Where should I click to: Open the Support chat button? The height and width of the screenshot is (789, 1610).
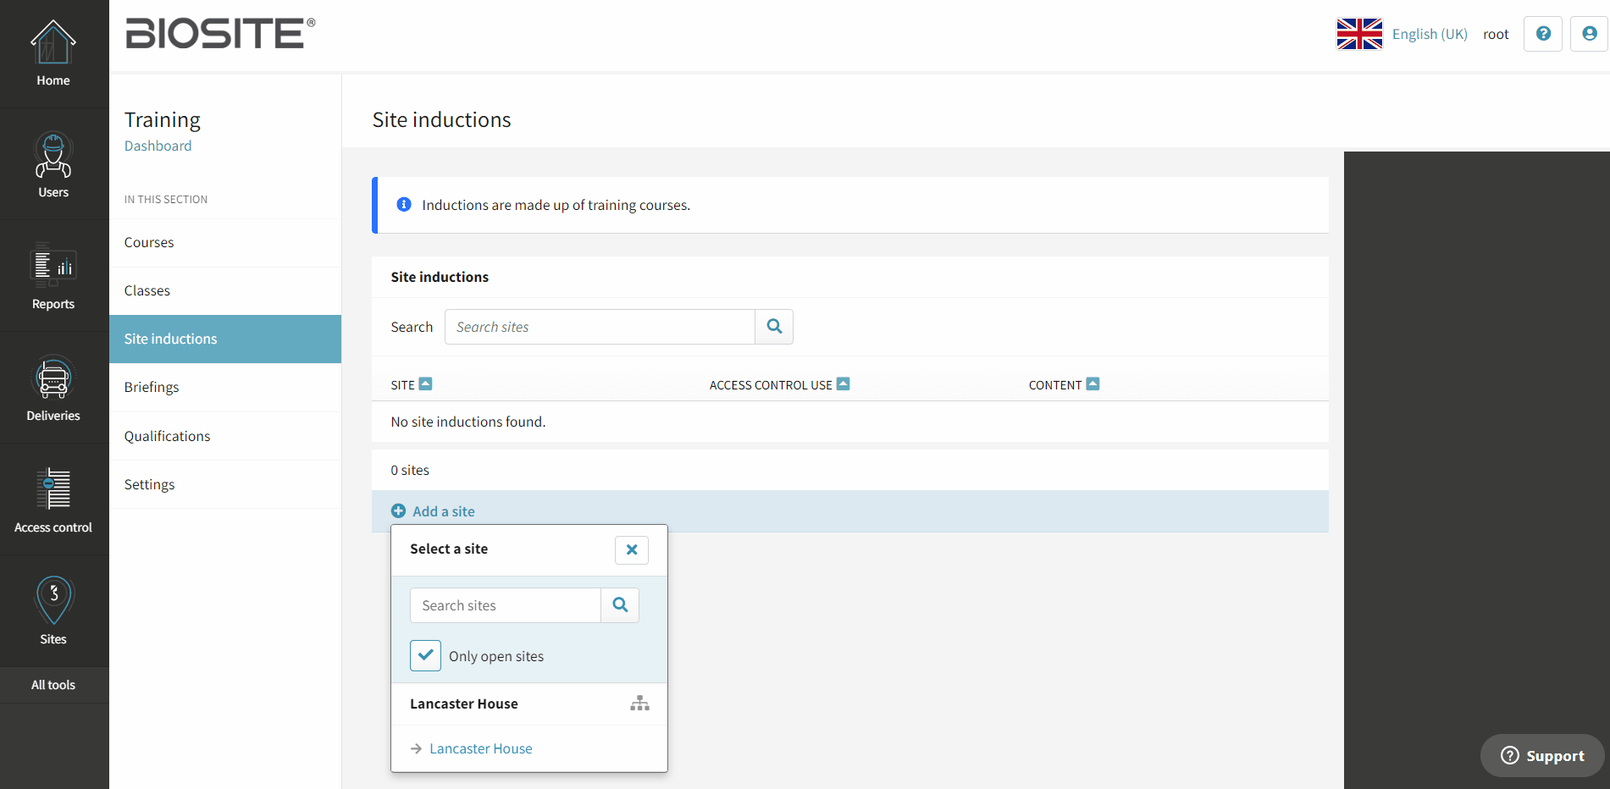(x=1542, y=755)
